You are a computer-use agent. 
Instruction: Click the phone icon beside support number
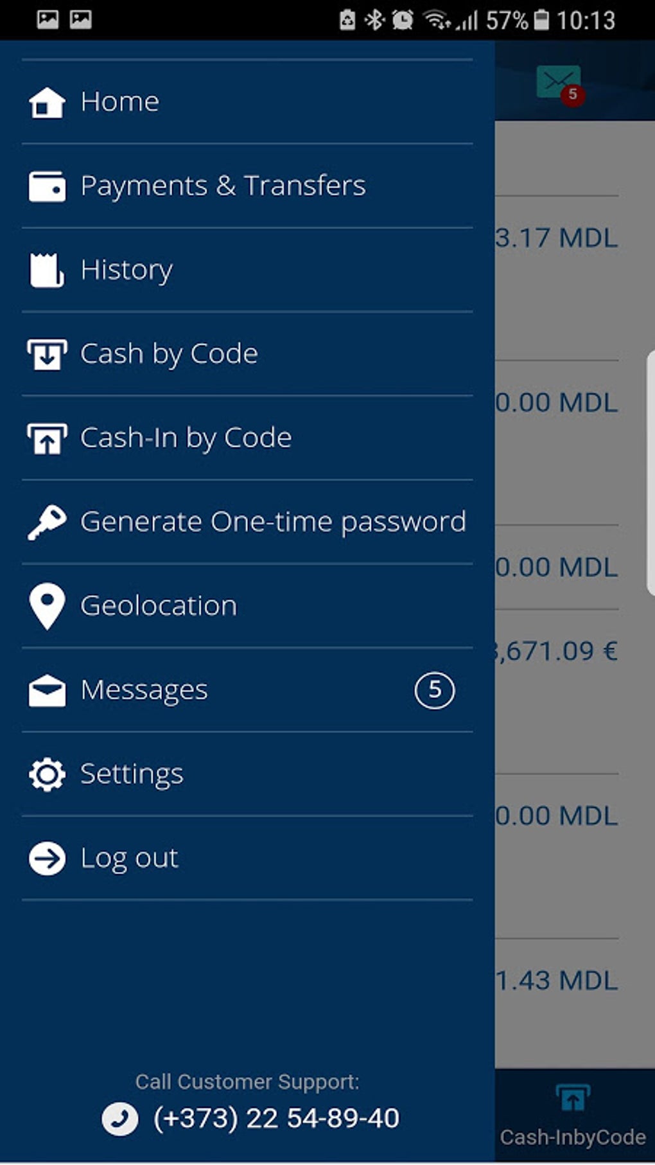(x=119, y=1119)
